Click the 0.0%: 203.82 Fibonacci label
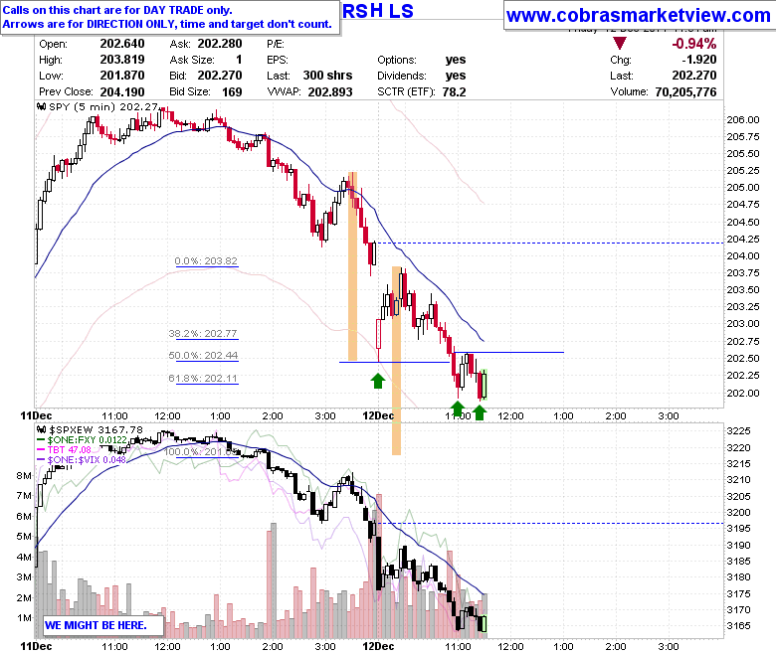This screenshot has height=655, width=776. click(x=206, y=261)
